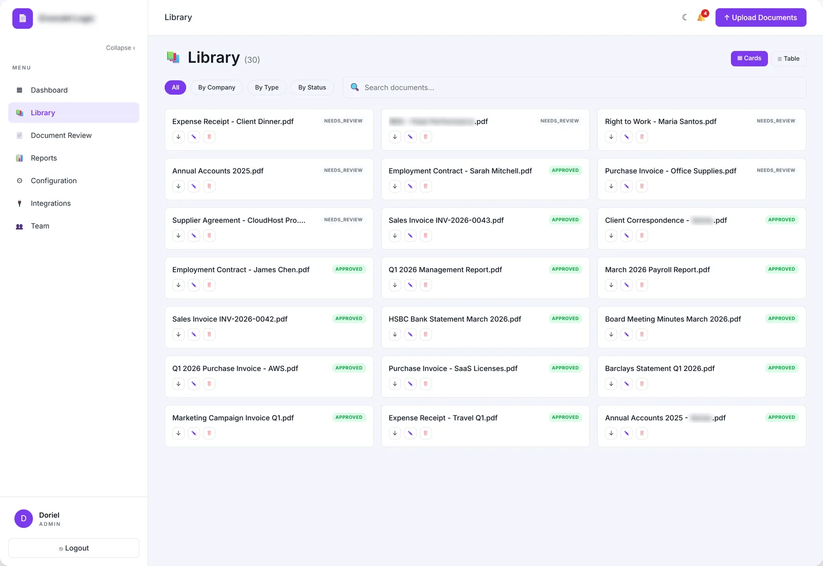Open Team page
Viewport: 823px width, 566px height.
pos(74,226)
